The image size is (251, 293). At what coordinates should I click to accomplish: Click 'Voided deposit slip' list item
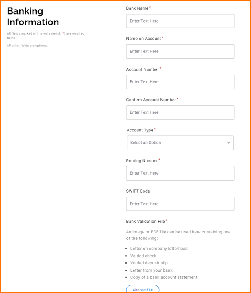pos(149,263)
